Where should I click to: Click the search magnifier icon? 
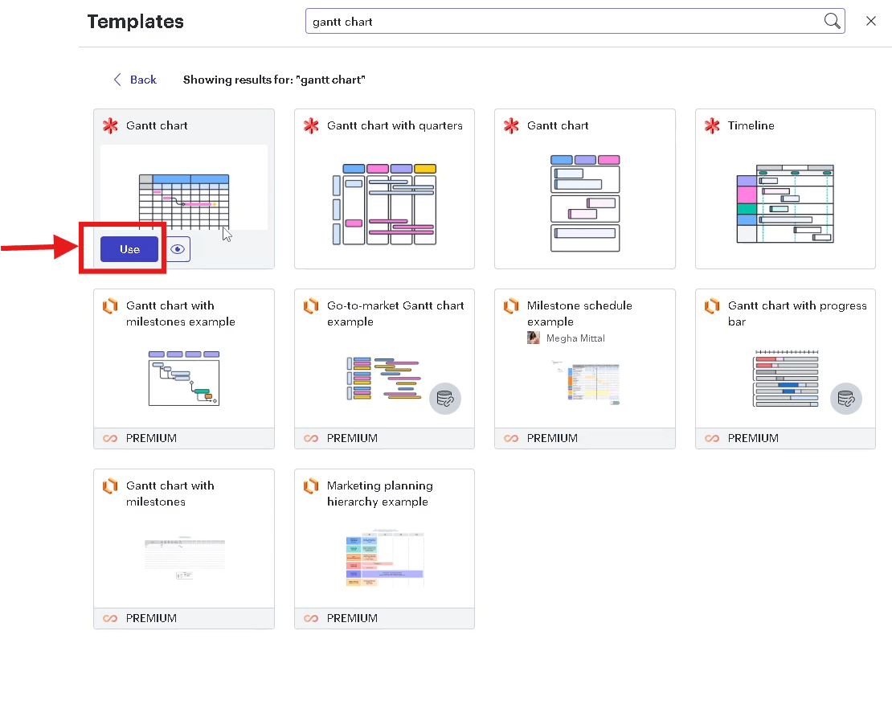click(x=832, y=21)
